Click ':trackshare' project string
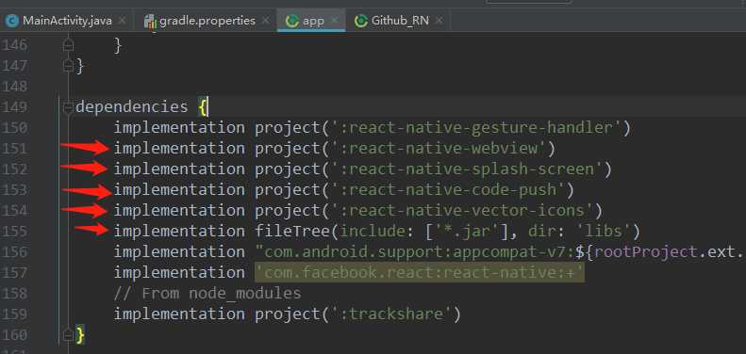Image resolution: width=746 pixels, height=354 pixels. coord(391,314)
